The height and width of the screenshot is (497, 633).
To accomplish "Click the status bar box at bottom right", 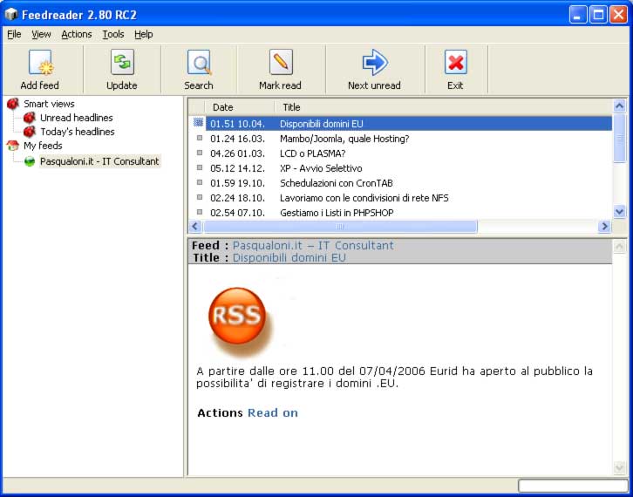I will click(x=573, y=486).
